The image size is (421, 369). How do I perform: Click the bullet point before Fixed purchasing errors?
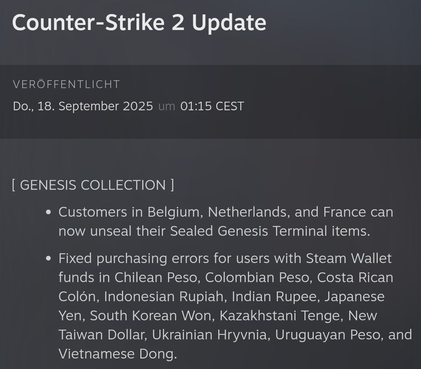click(x=48, y=259)
